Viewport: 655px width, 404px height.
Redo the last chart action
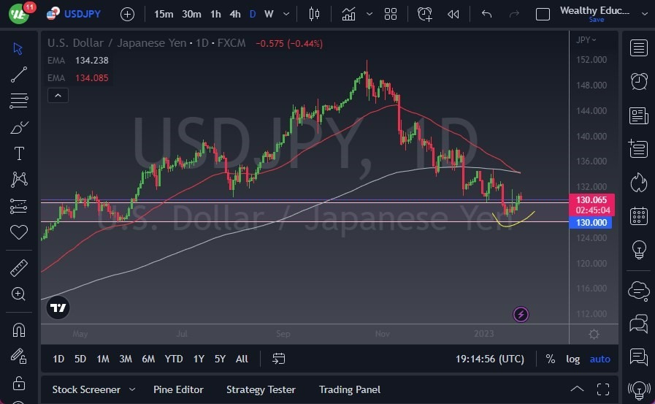pyautogui.click(x=514, y=14)
